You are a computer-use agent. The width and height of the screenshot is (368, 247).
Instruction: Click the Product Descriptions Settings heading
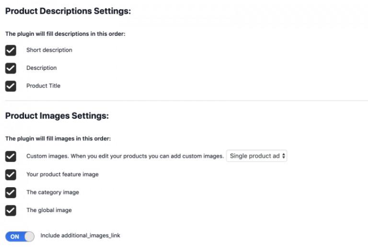[x=68, y=11]
